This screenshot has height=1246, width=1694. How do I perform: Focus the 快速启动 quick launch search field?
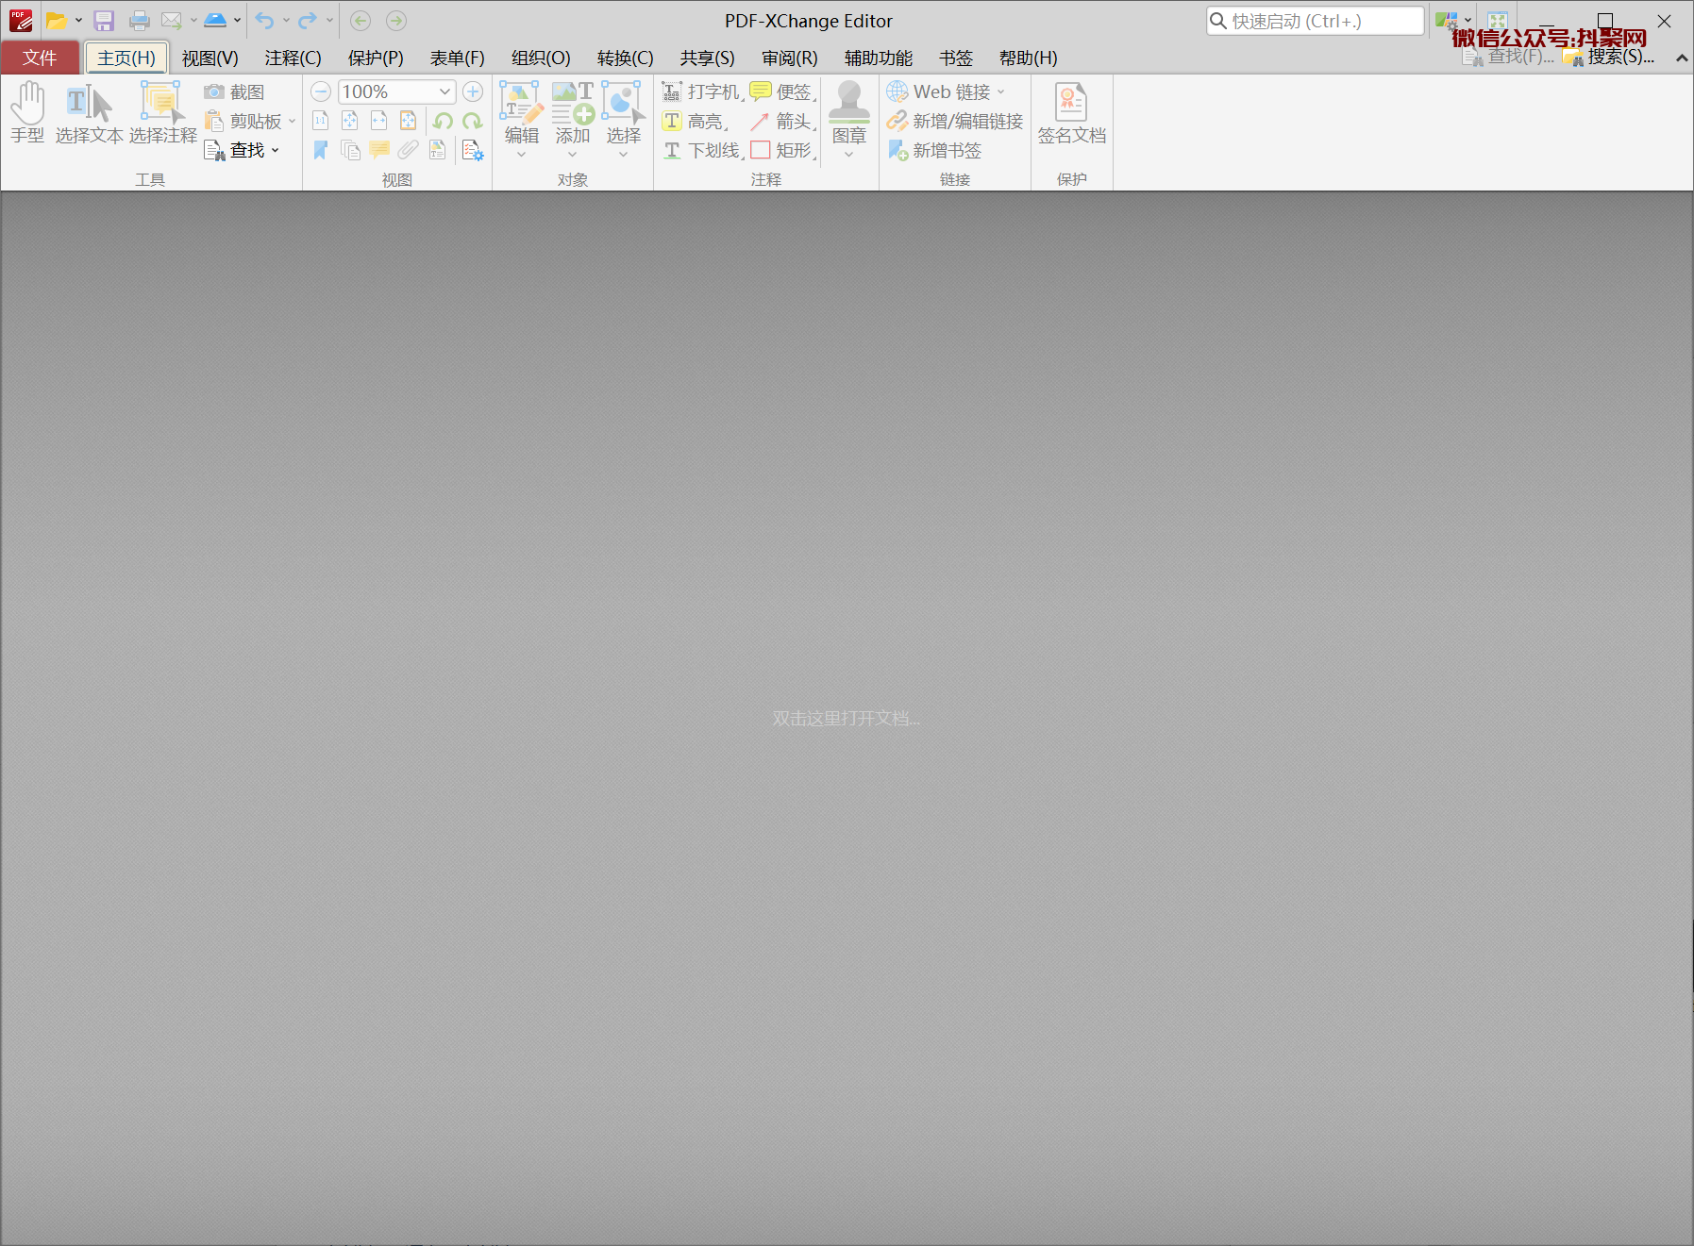pyautogui.click(x=1315, y=21)
